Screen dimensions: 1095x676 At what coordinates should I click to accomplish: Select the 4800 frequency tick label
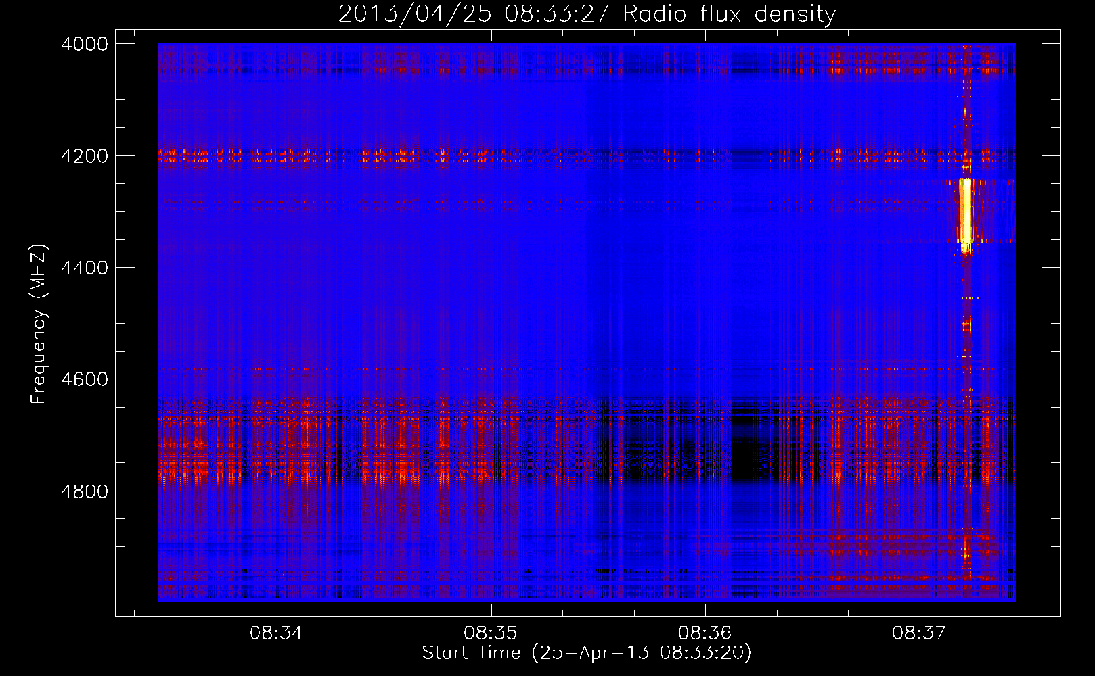pos(85,491)
